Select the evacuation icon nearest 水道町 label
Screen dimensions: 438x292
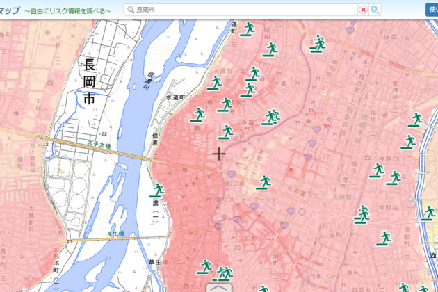pyautogui.click(x=214, y=83)
